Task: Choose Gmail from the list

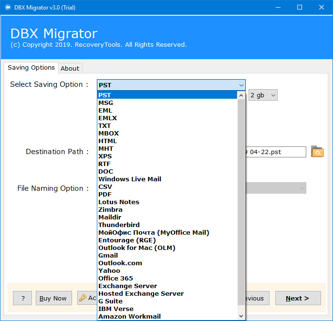Action: click(x=167, y=256)
